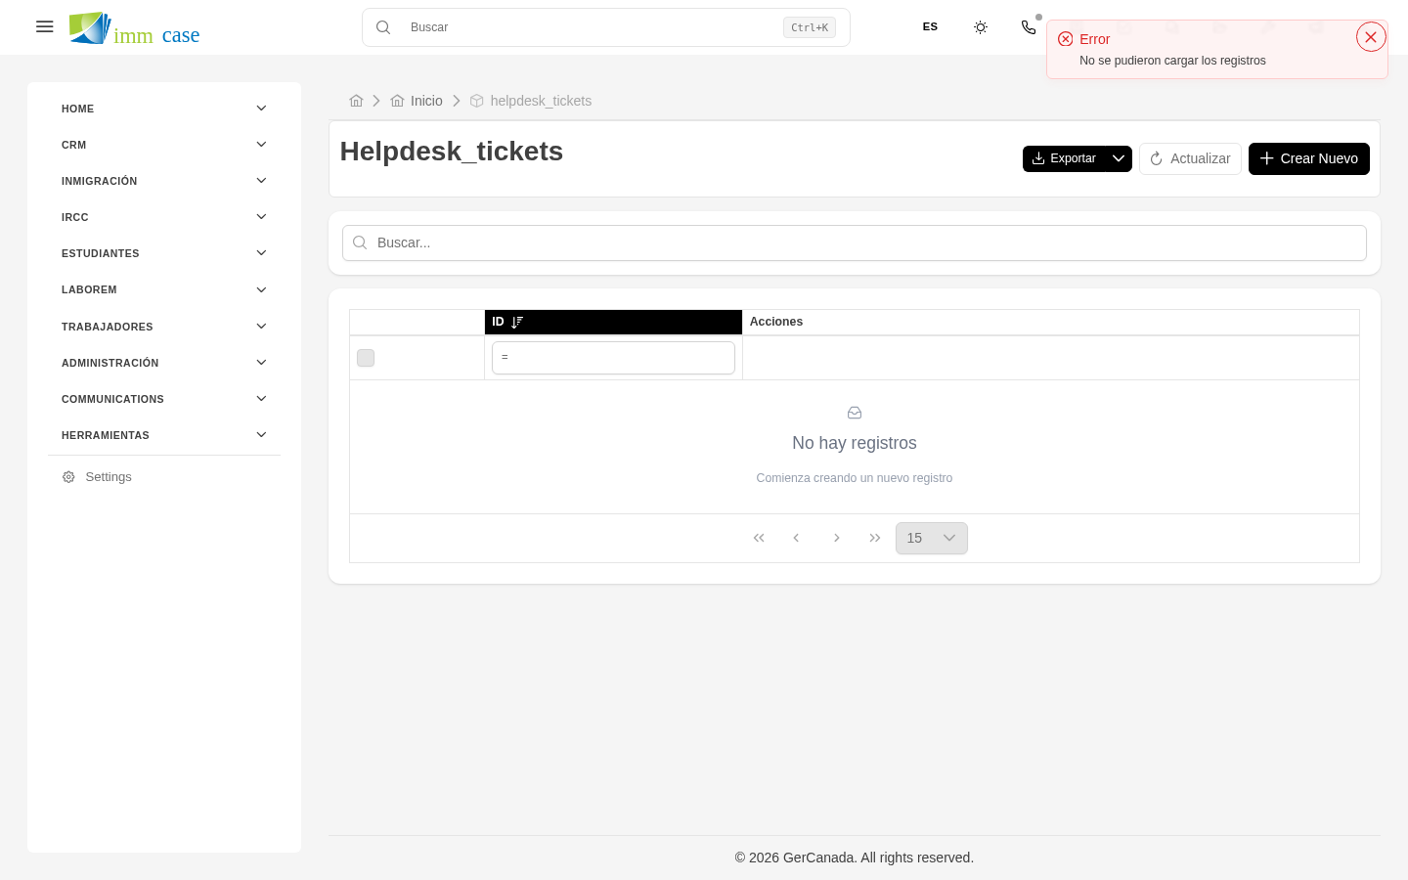
Task: Click the ID filter input field
Action: pyautogui.click(x=613, y=358)
